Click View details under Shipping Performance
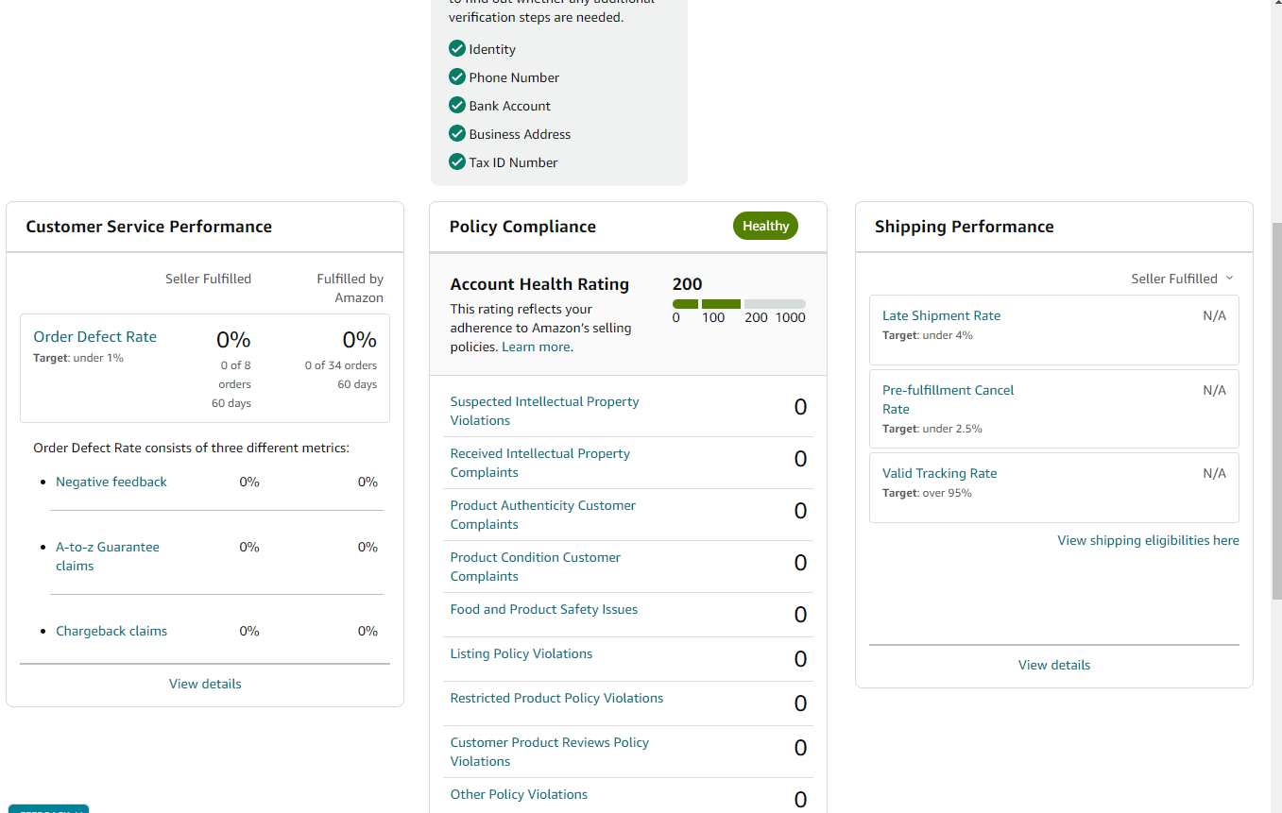The height and width of the screenshot is (813, 1282). (1054, 665)
